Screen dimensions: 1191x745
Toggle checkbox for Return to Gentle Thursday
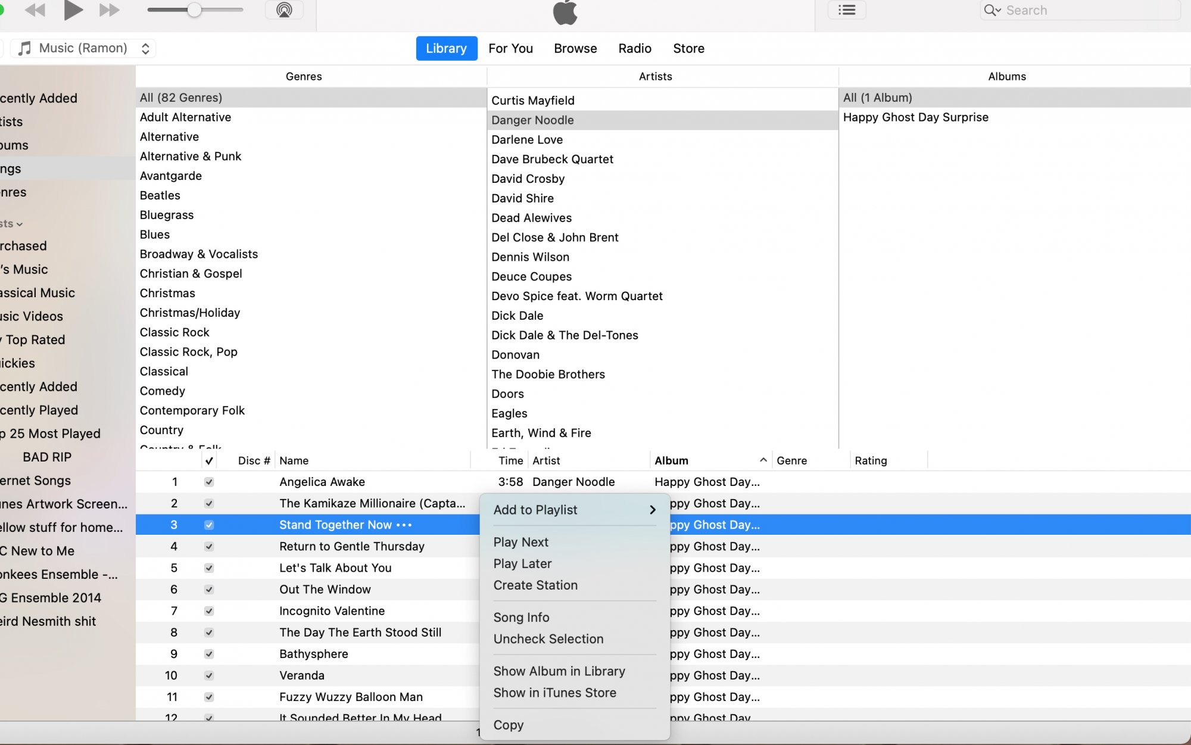point(209,546)
